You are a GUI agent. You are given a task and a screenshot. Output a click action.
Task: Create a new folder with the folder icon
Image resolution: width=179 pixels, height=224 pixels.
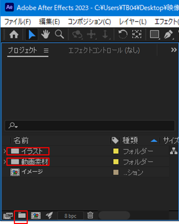pyautogui.click(x=22, y=215)
